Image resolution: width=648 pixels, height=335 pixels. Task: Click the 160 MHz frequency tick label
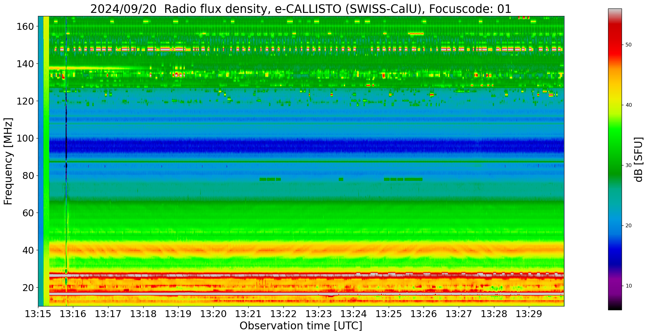[25, 27]
